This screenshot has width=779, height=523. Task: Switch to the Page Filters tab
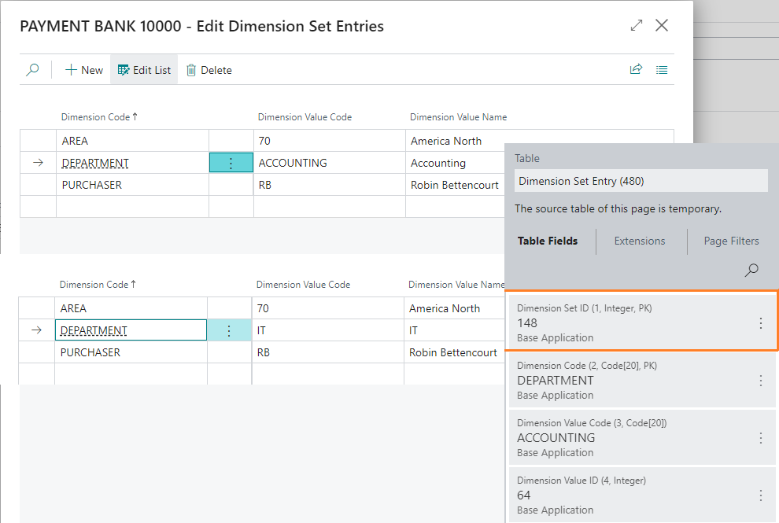(731, 241)
